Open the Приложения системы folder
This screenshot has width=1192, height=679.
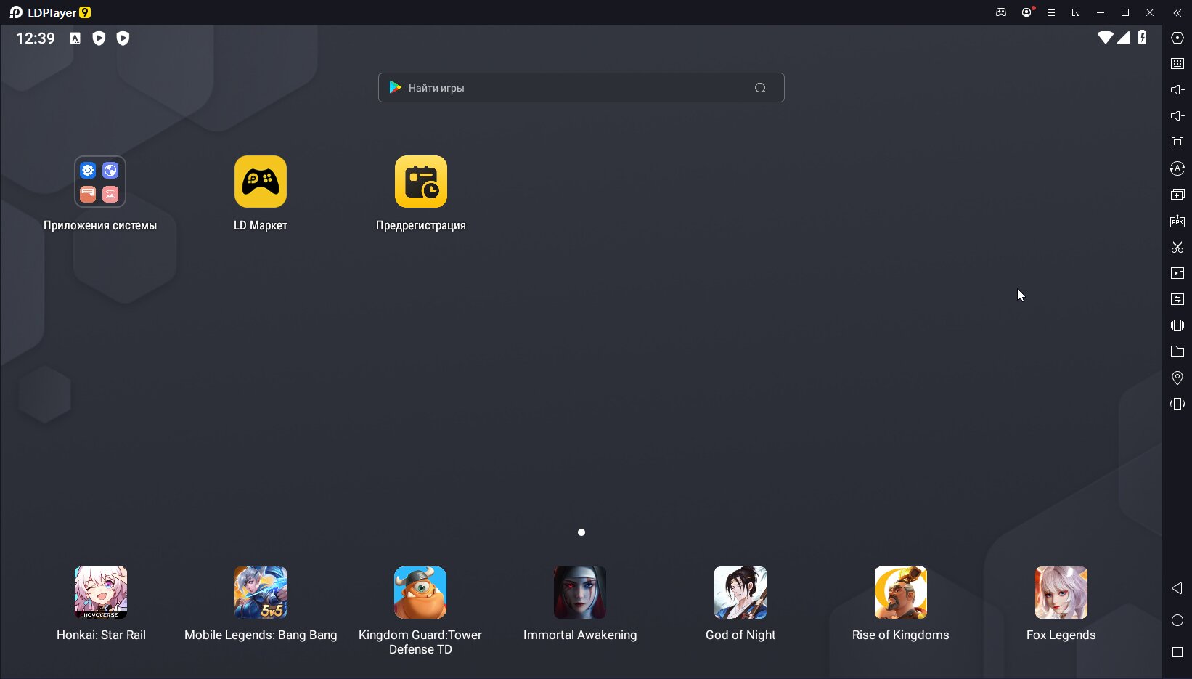(x=100, y=182)
